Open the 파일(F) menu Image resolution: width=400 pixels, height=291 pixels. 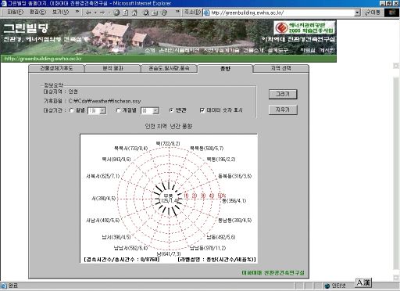(x=15, y=12)
